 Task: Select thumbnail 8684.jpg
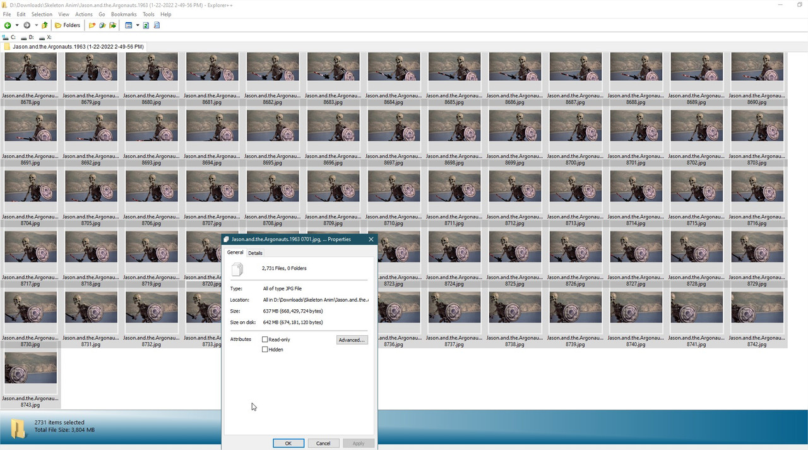pos(394,67)
